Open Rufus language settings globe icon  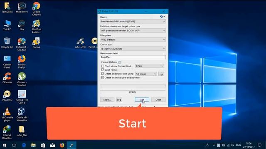(x=163, y=17)
